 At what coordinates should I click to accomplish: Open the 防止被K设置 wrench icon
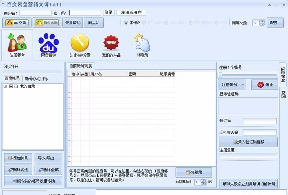pos(80,45)
